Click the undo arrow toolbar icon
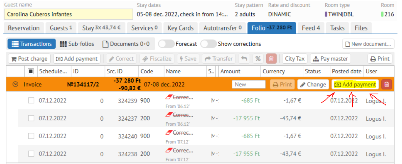 [244, 59]
